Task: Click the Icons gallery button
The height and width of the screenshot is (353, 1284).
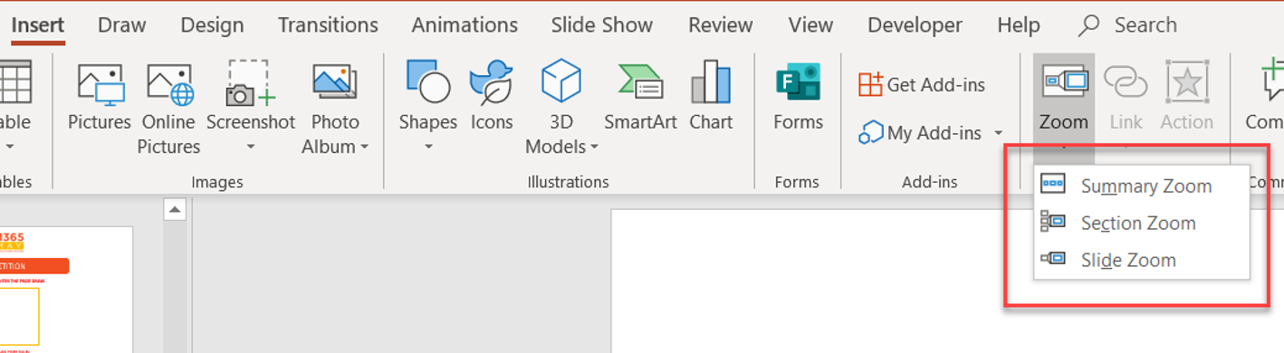Action: [x=492, y=97]
